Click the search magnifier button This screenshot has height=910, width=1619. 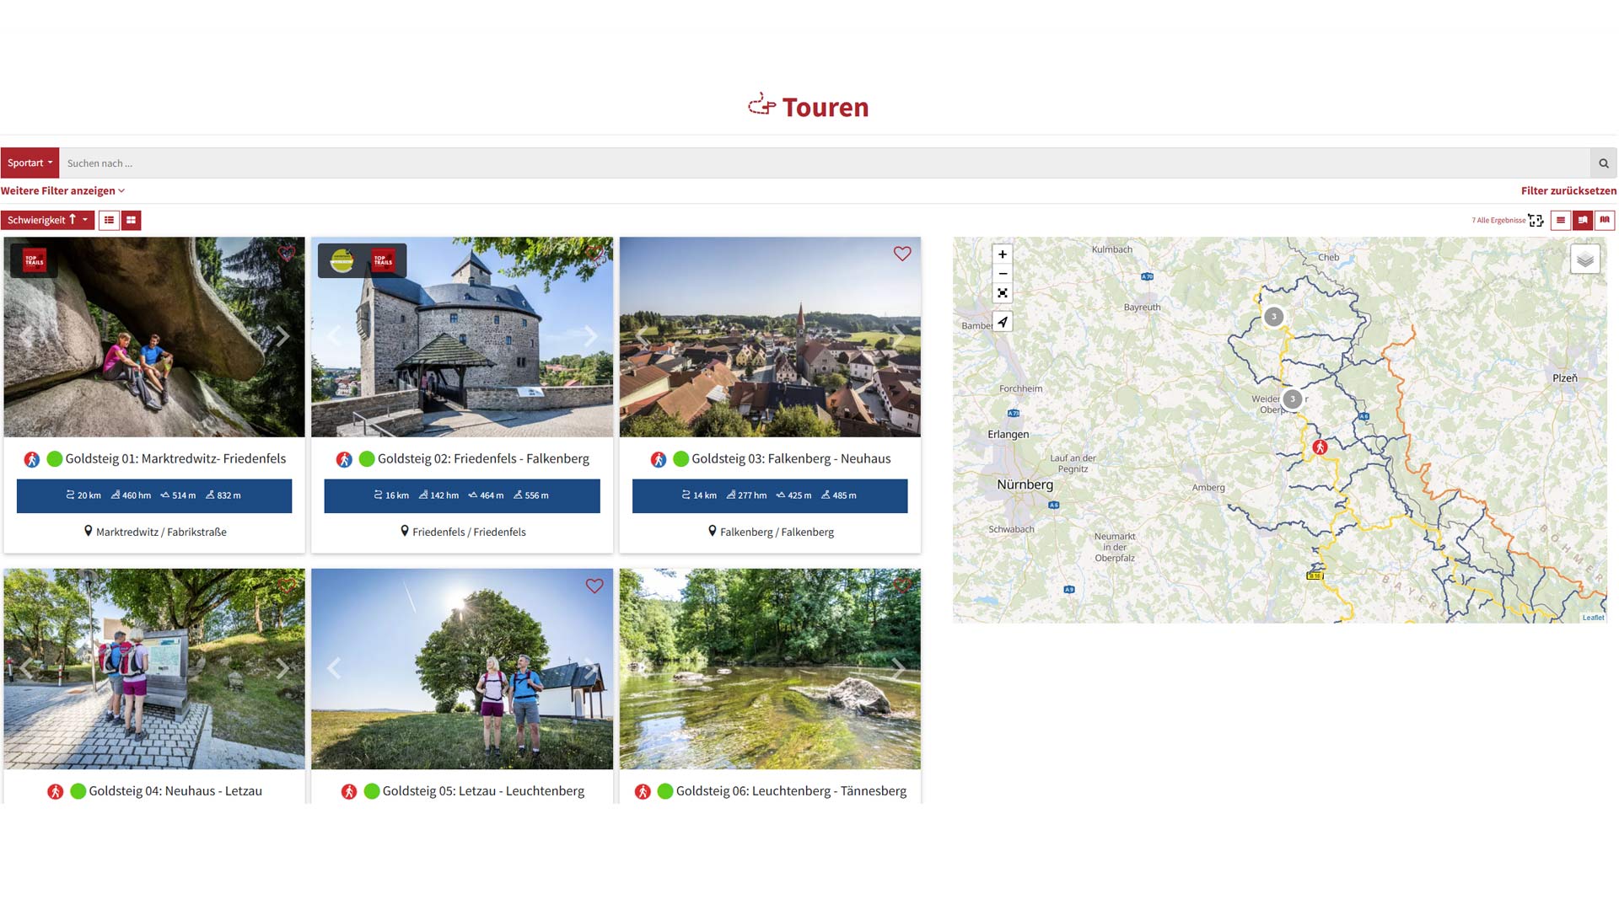coord(1603,163)
